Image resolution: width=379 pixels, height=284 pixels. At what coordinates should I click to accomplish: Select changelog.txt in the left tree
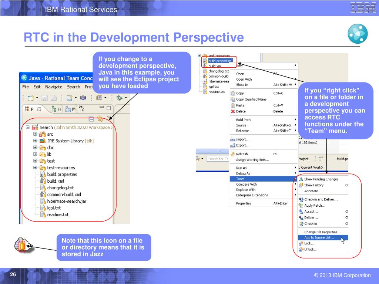point(60,187)
